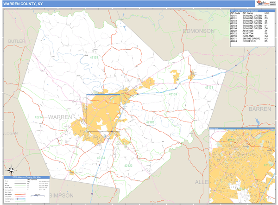Click the SIMPSON county label
Image resolution: width=278 pixels, height=205 pixels.
pos(61,195)
